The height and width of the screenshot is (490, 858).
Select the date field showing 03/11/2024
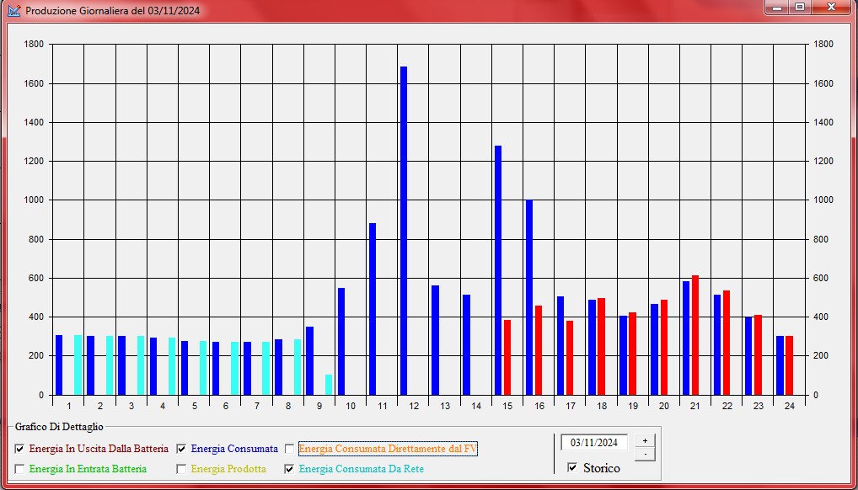pyautogui.click(x=594, y=441)
